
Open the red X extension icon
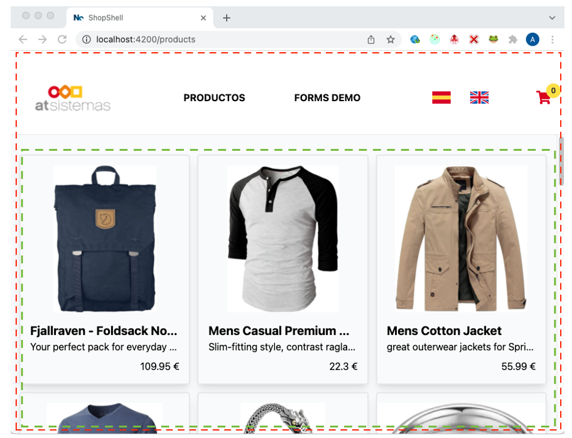coord(474,40)
